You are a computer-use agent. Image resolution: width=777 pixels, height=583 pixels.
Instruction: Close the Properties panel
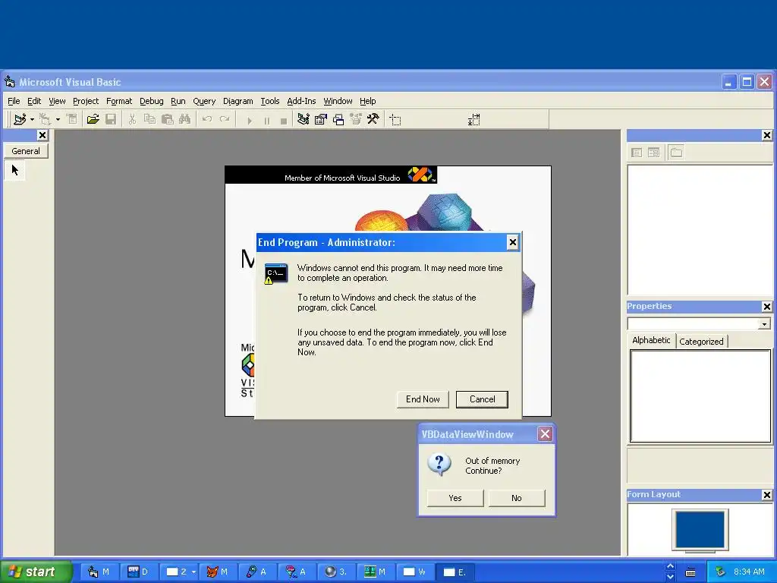pos(766,307)
